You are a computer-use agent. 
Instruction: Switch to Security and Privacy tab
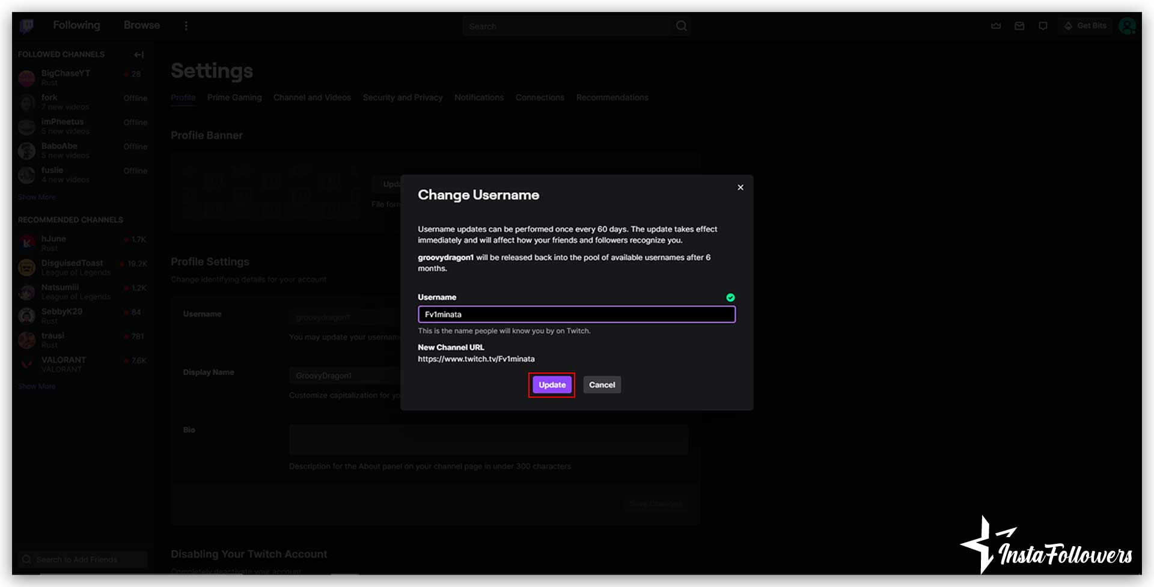click(403, 97)
